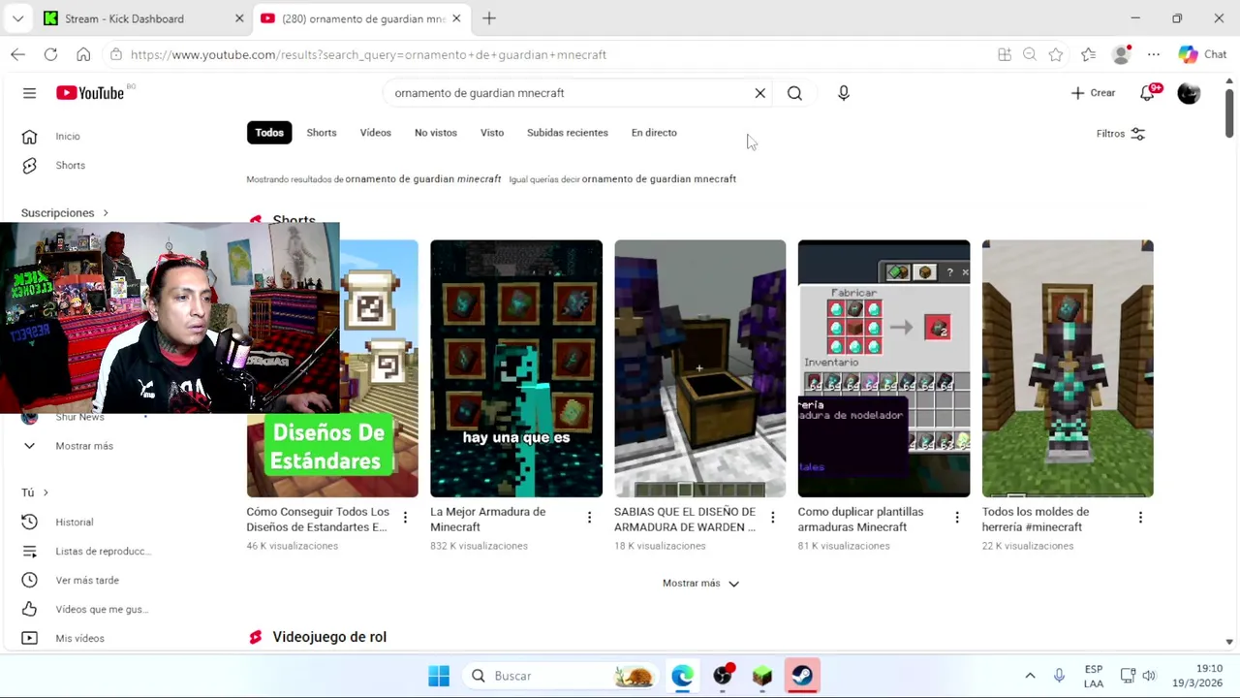The height and width of the screenshot is (698, 1240).
Task: Clear the search query with the X
Action: point(759,93)
